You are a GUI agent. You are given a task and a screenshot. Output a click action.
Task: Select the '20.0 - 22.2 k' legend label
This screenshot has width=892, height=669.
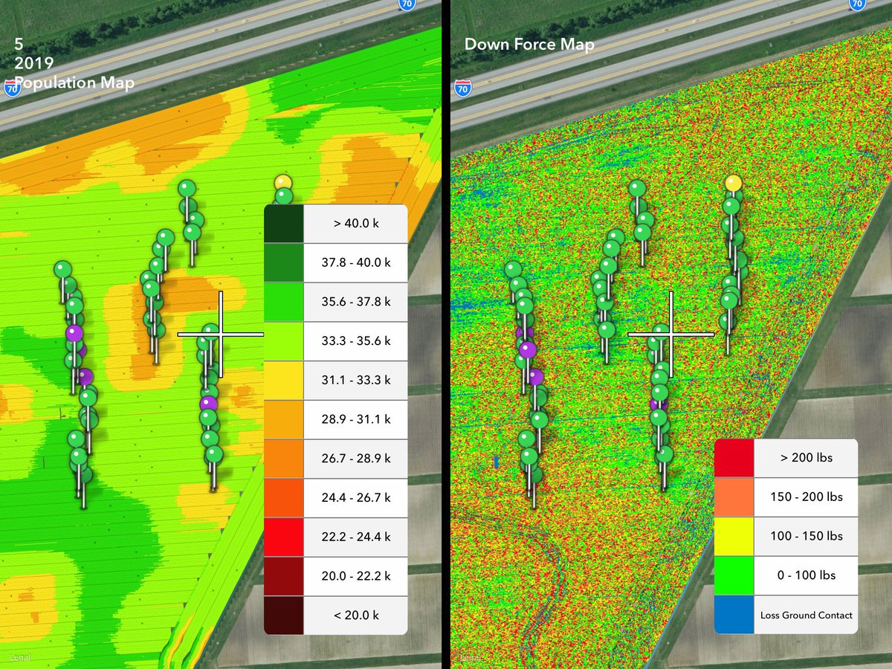point(355,576)
